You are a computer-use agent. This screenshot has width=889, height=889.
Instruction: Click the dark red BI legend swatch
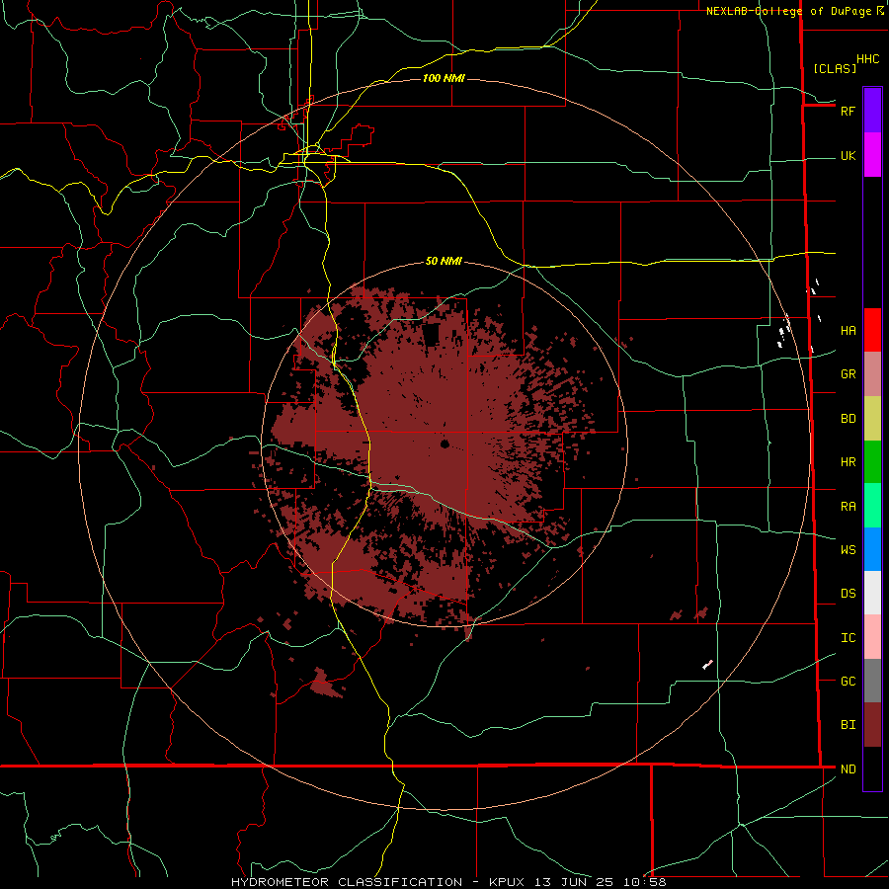[872, 725]
